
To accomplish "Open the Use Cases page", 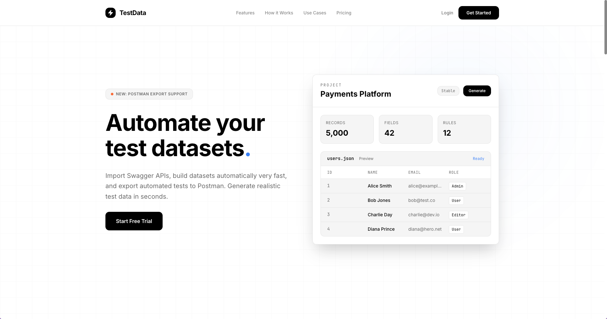I will [315, 13].
